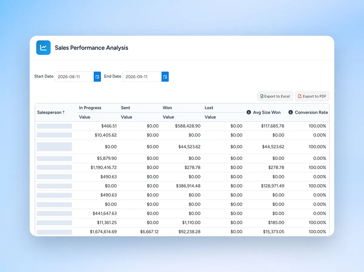Screen dimensions: 364x272
Task: Select the $588,428.90 Won value
Action: (188, 126)
